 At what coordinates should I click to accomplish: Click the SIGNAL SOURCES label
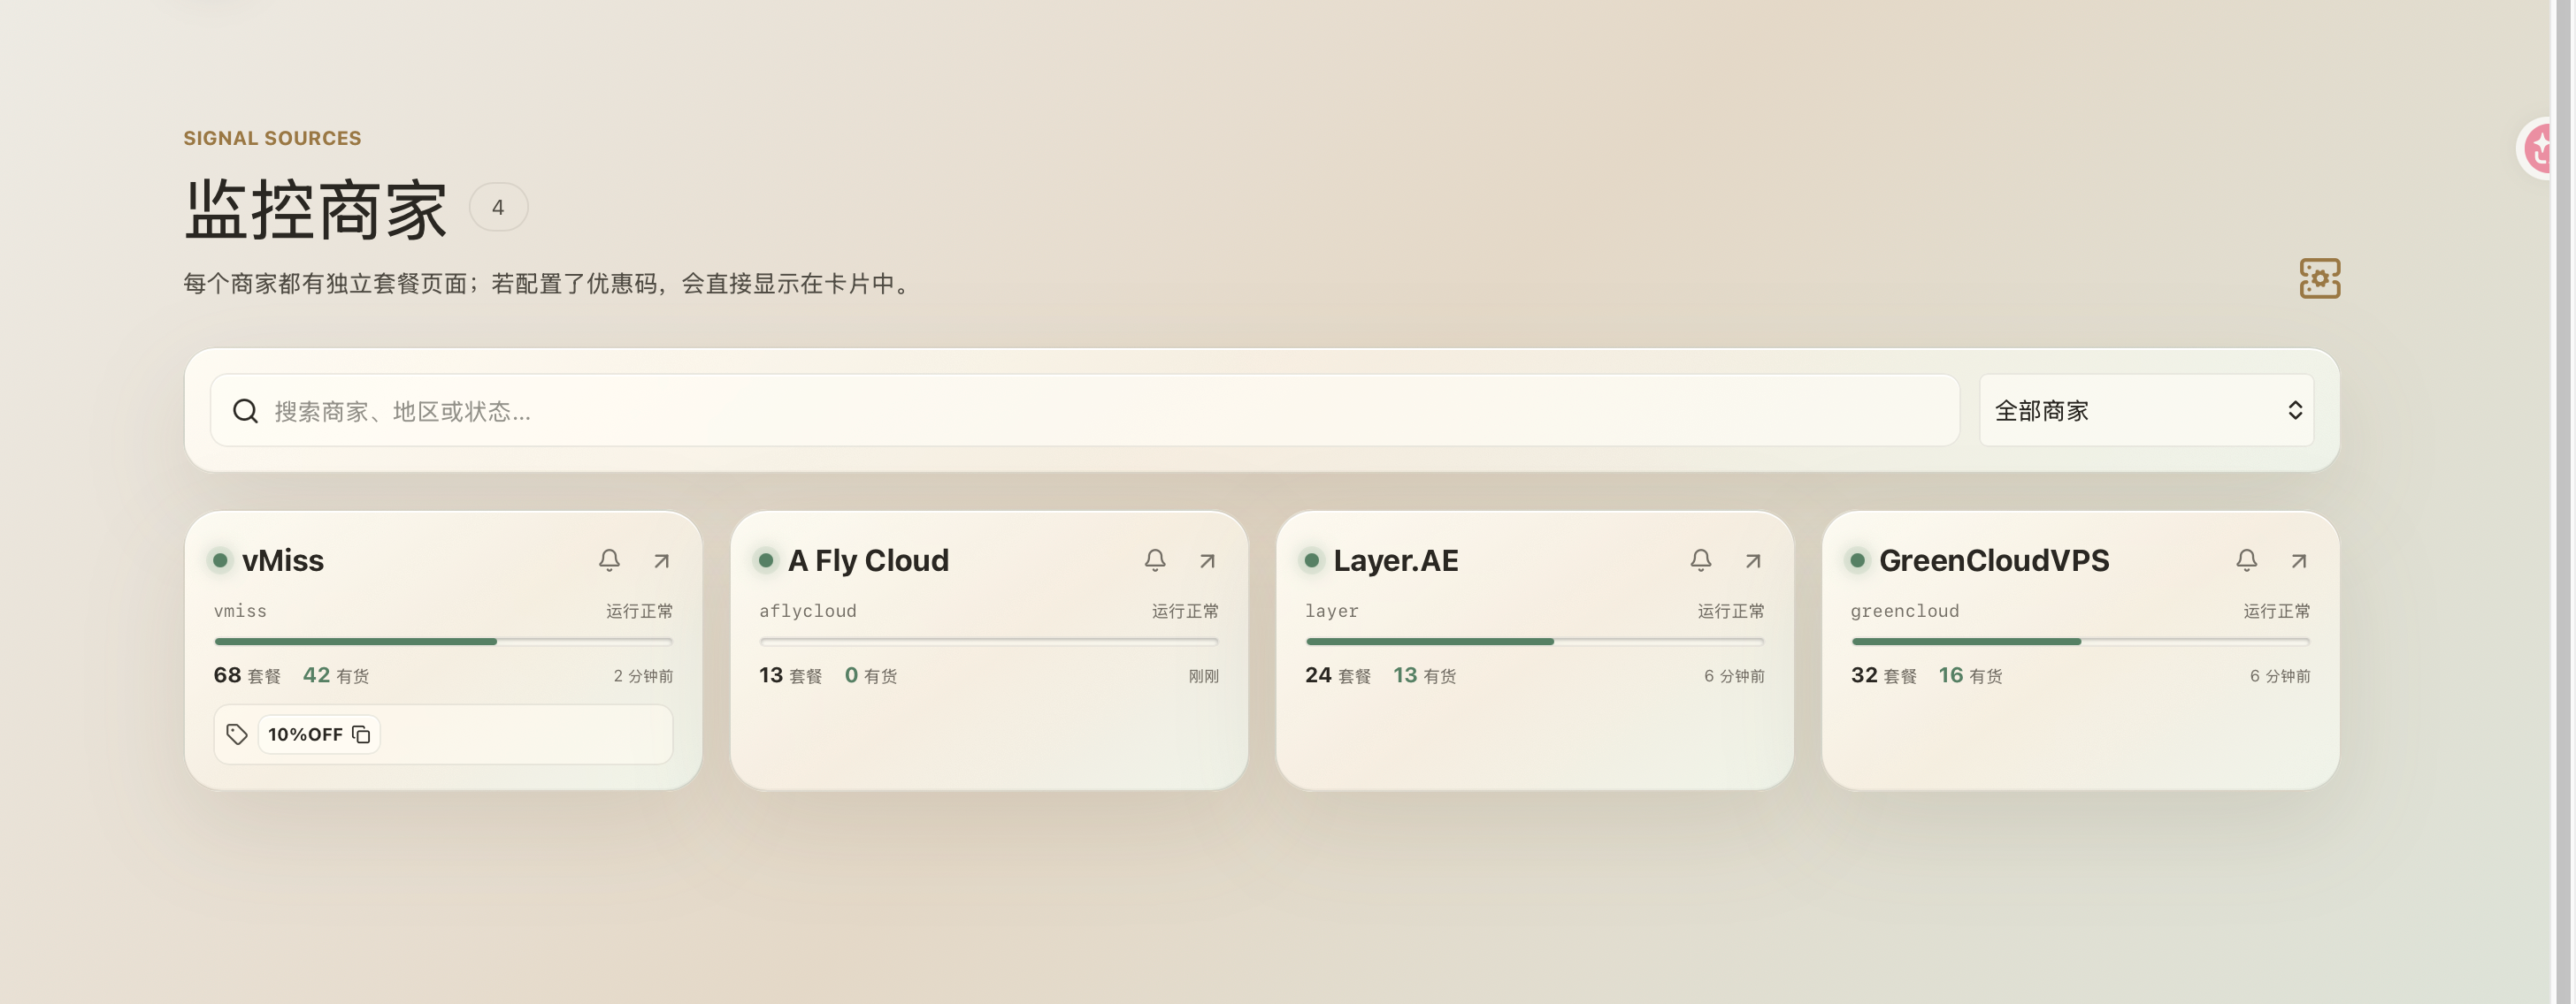coord(272,138)
